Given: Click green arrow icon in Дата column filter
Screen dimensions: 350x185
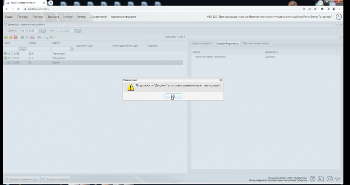Looking at the screenshot, I should pos(24,48).
